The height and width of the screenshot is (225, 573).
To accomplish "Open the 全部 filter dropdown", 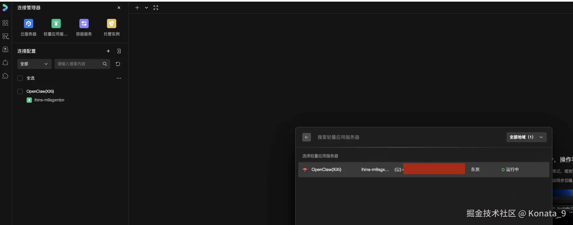I will pyautogui.click(x=35, y=64).
